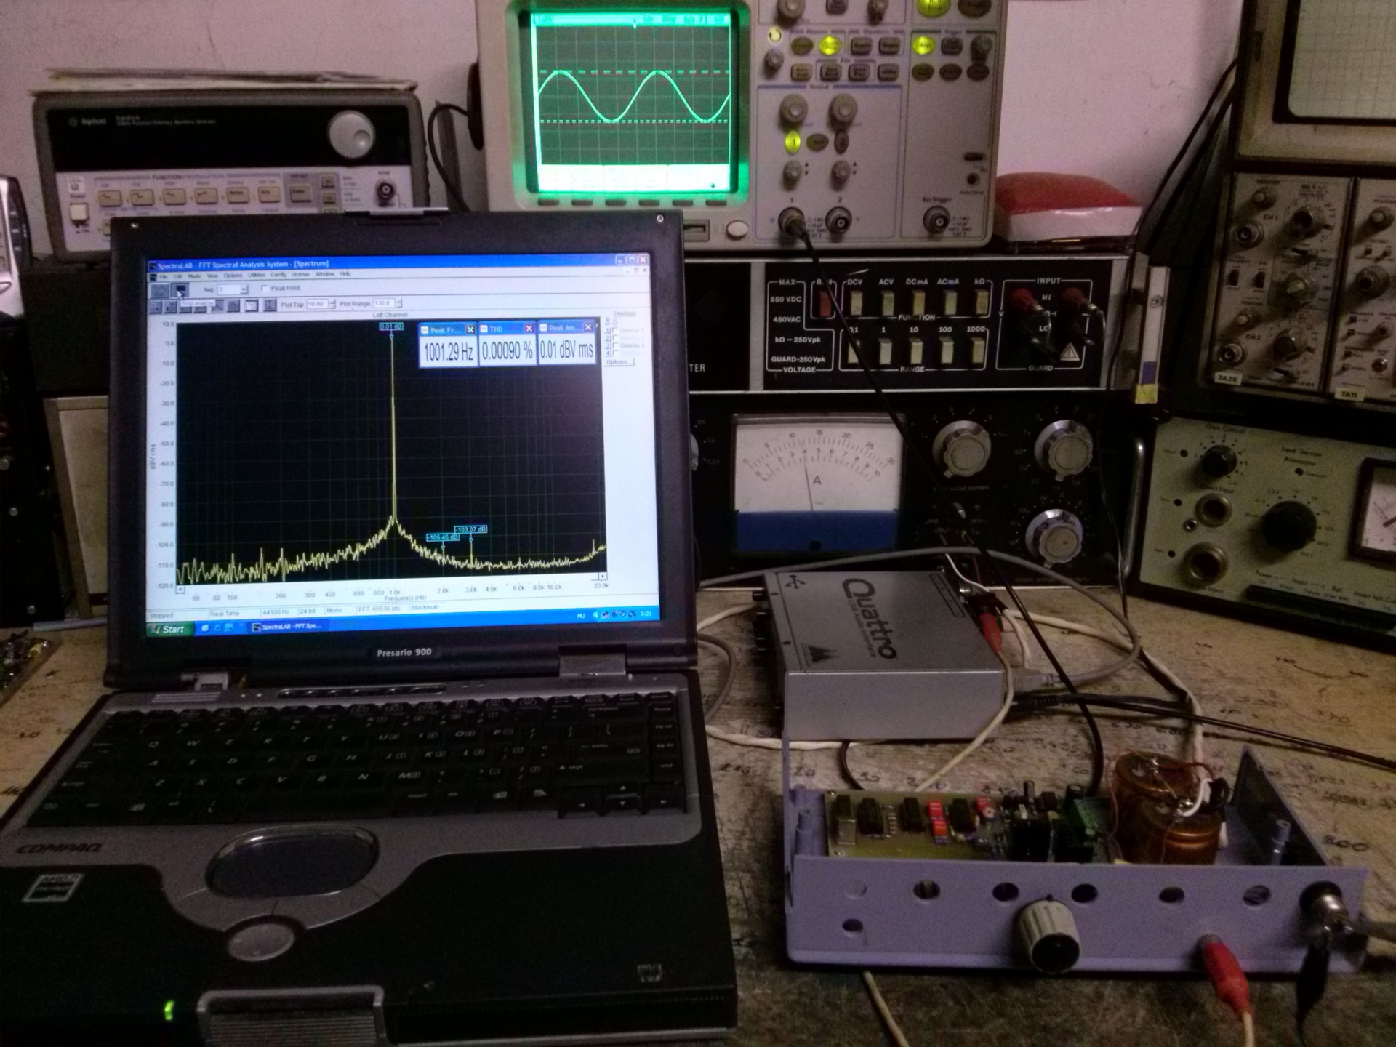1396x1047 pixels.
Task: Click the Windows Start button
Action: pyautogui.click(x=169, y=629)
